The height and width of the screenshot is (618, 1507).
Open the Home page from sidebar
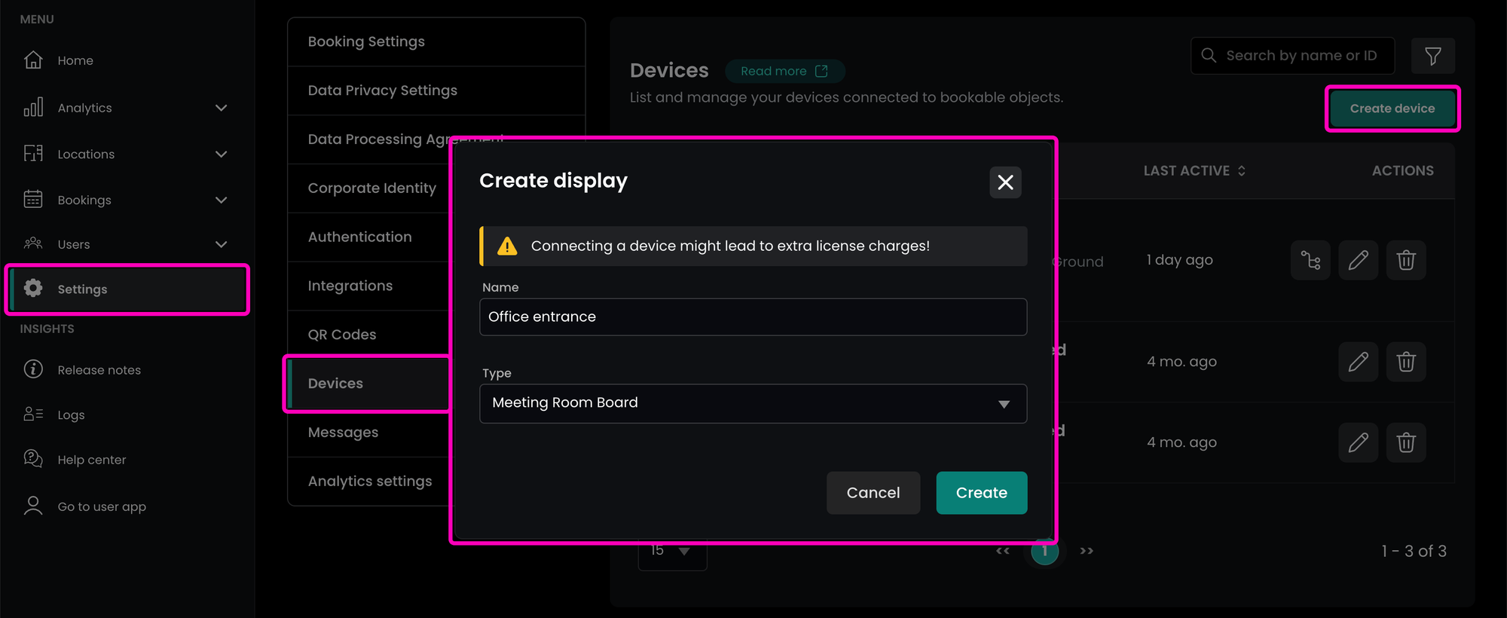[x=75, y=60]
